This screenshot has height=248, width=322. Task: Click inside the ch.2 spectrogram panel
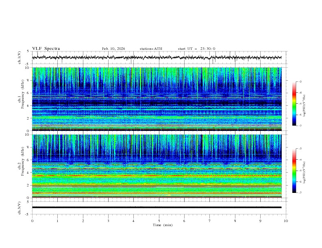coord(157,166)
